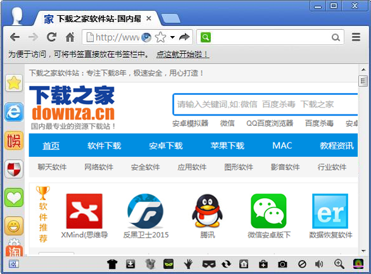Click the 百度杀毒 keyword link
This screenshot has height=274, width=371.
(320, 123)
